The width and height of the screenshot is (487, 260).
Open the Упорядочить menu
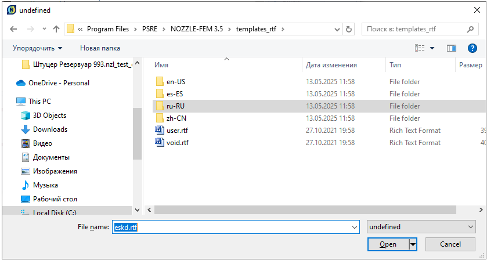37,48
